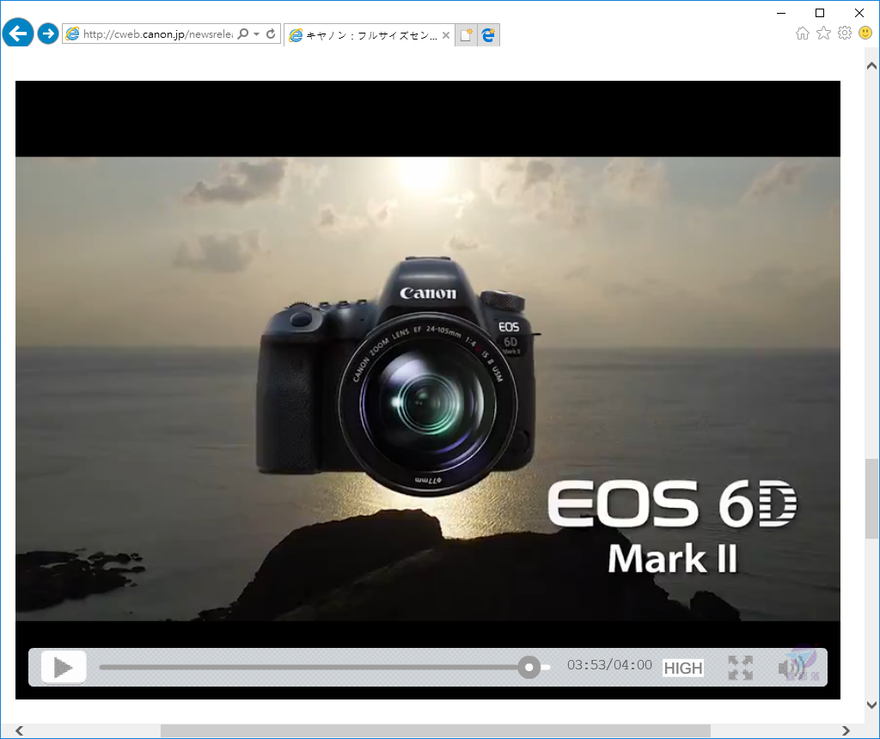Screen dimensions: 880x739
Task: Launch Microsoft Edge from the tab bar icon
Action: coord(488,34)
